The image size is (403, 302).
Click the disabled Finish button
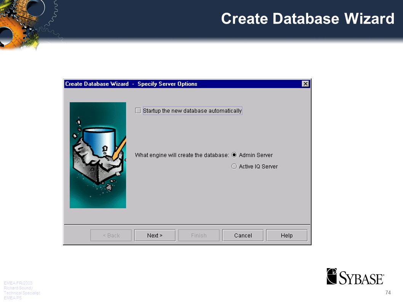click(199, 235)
